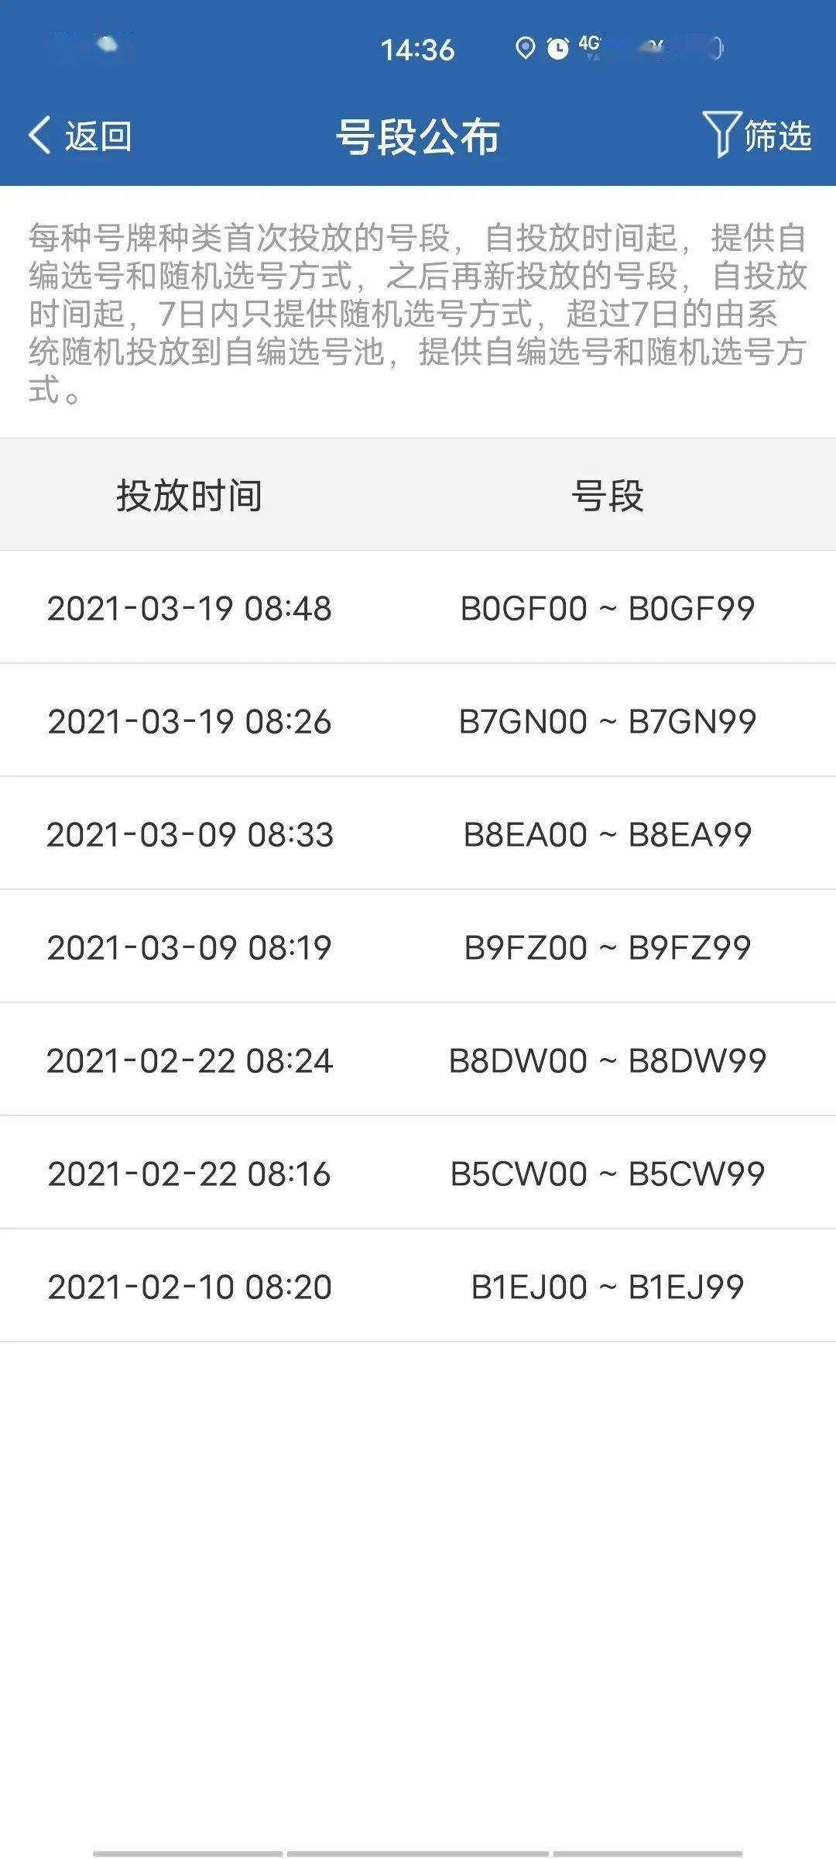Tap the 2021-03-19 08:48 release time
This screenshot has width=836, height=1859.
coord(190,608)
